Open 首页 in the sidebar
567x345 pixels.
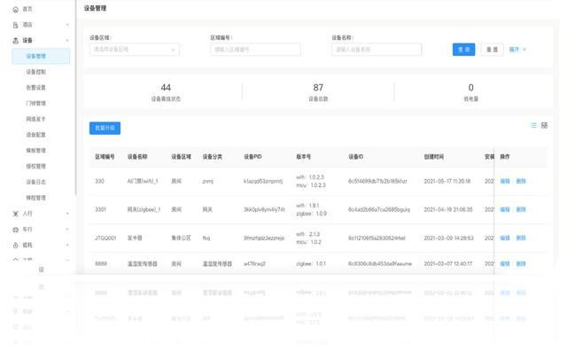pos(27,9)
